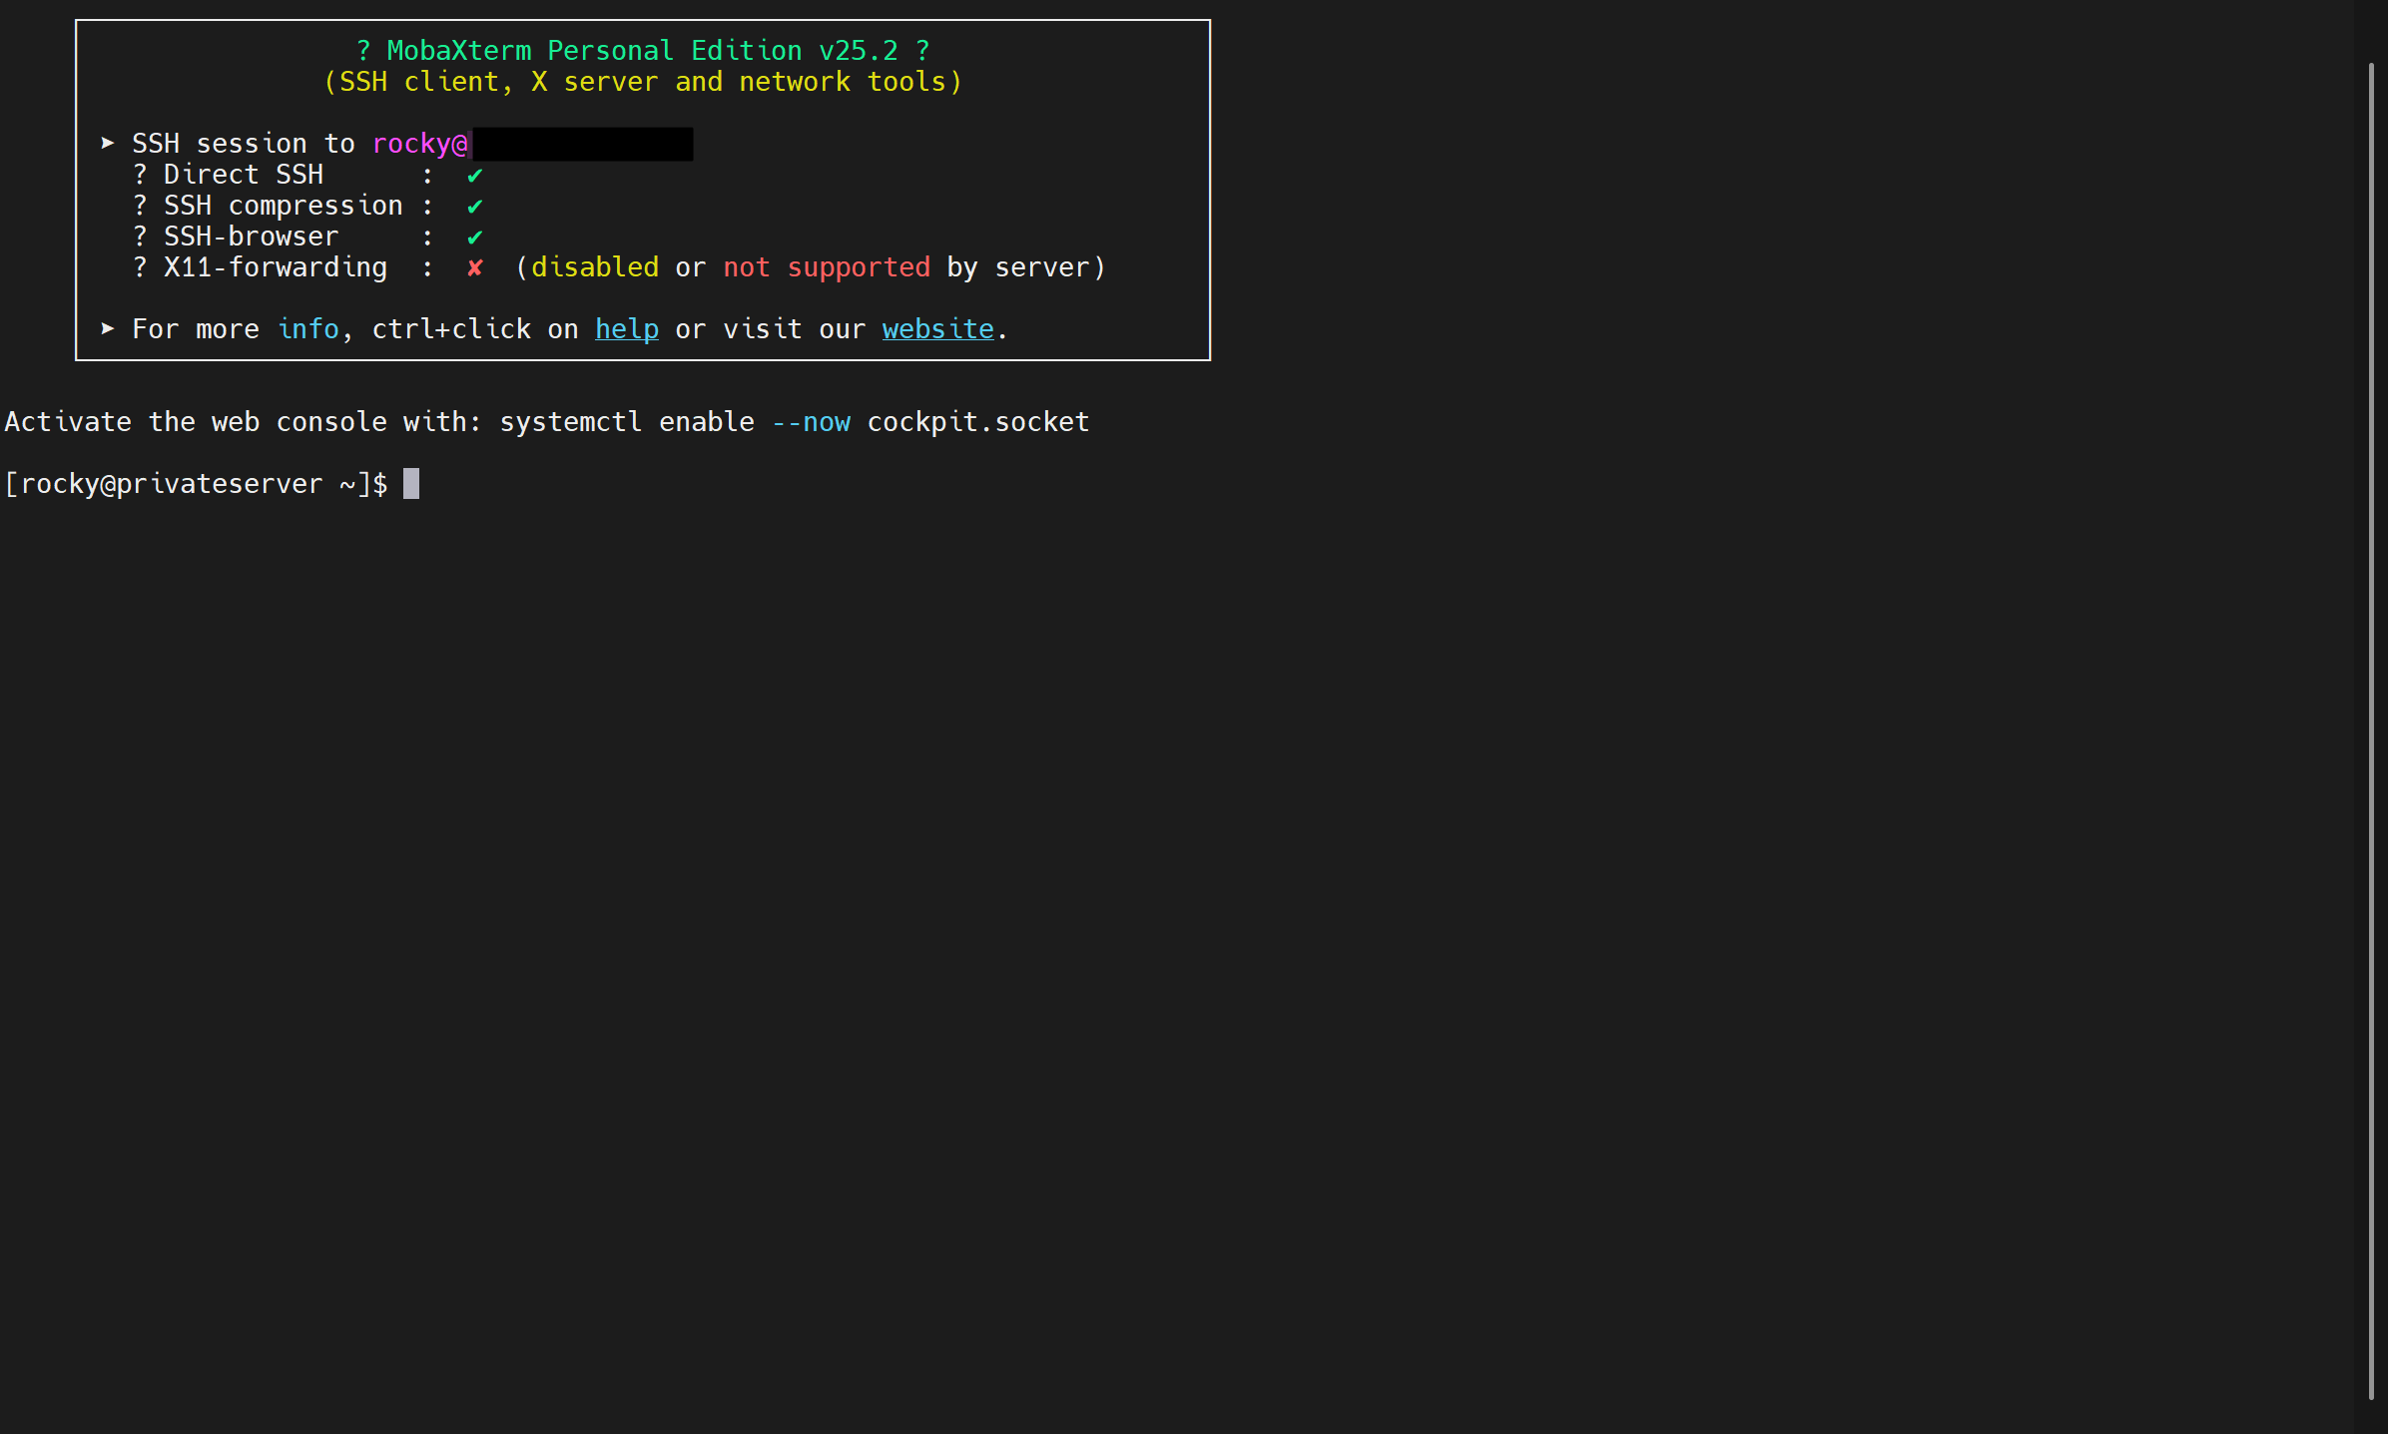The image size is (2388, 1434).
Task: Click the cockpit.socket text
Action: (x=977, y=422)
